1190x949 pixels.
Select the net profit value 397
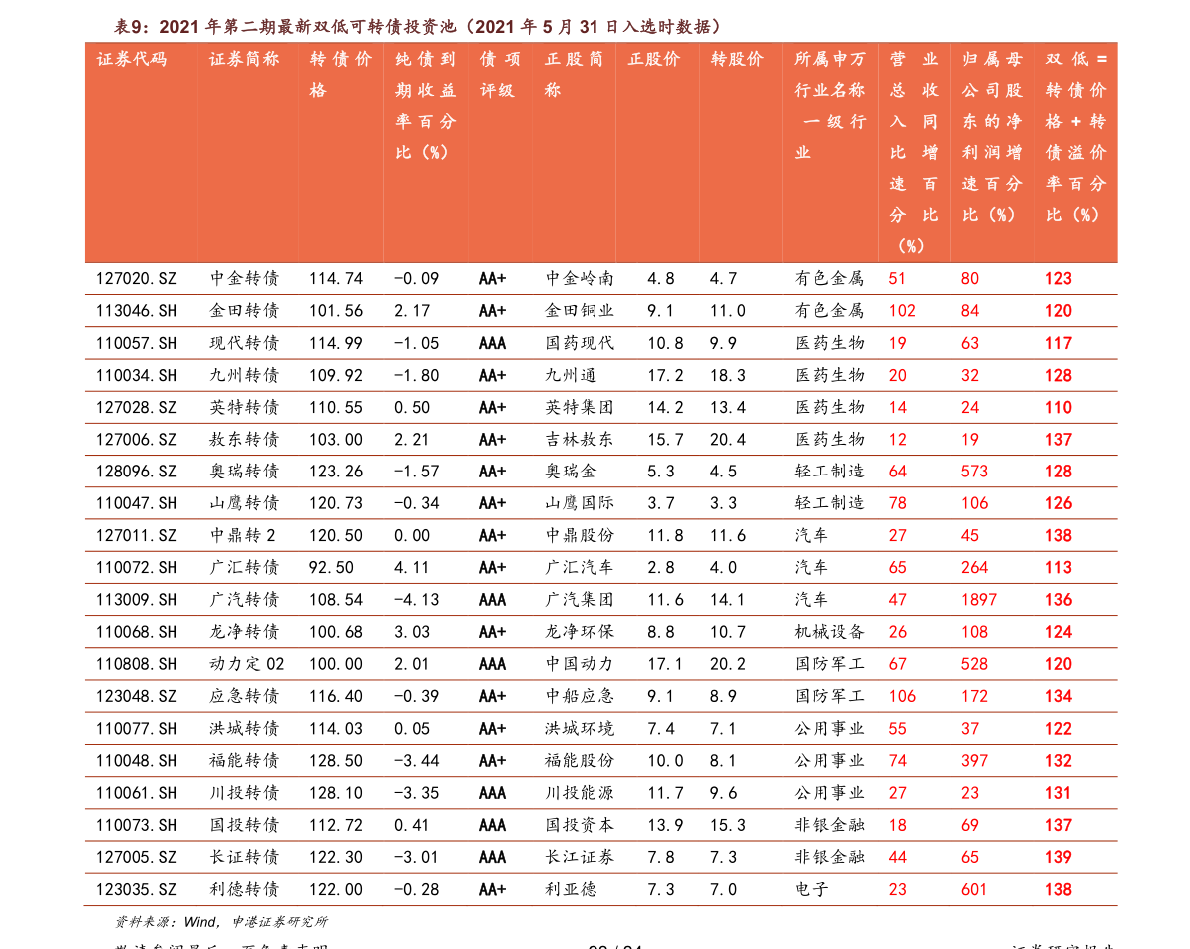tap(974, 761)
